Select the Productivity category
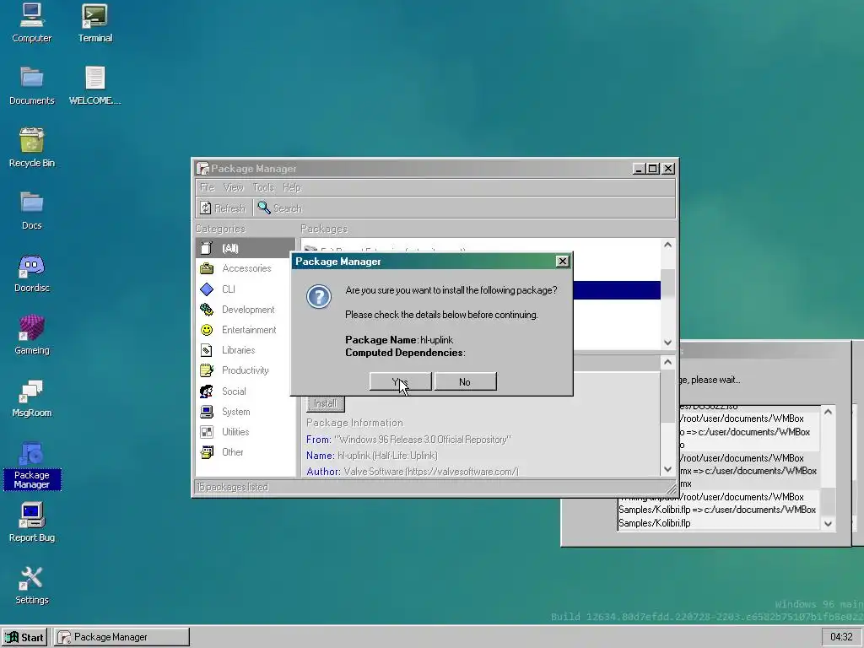The width and height of the screenshot is (864, 648). tap(246, 370)
